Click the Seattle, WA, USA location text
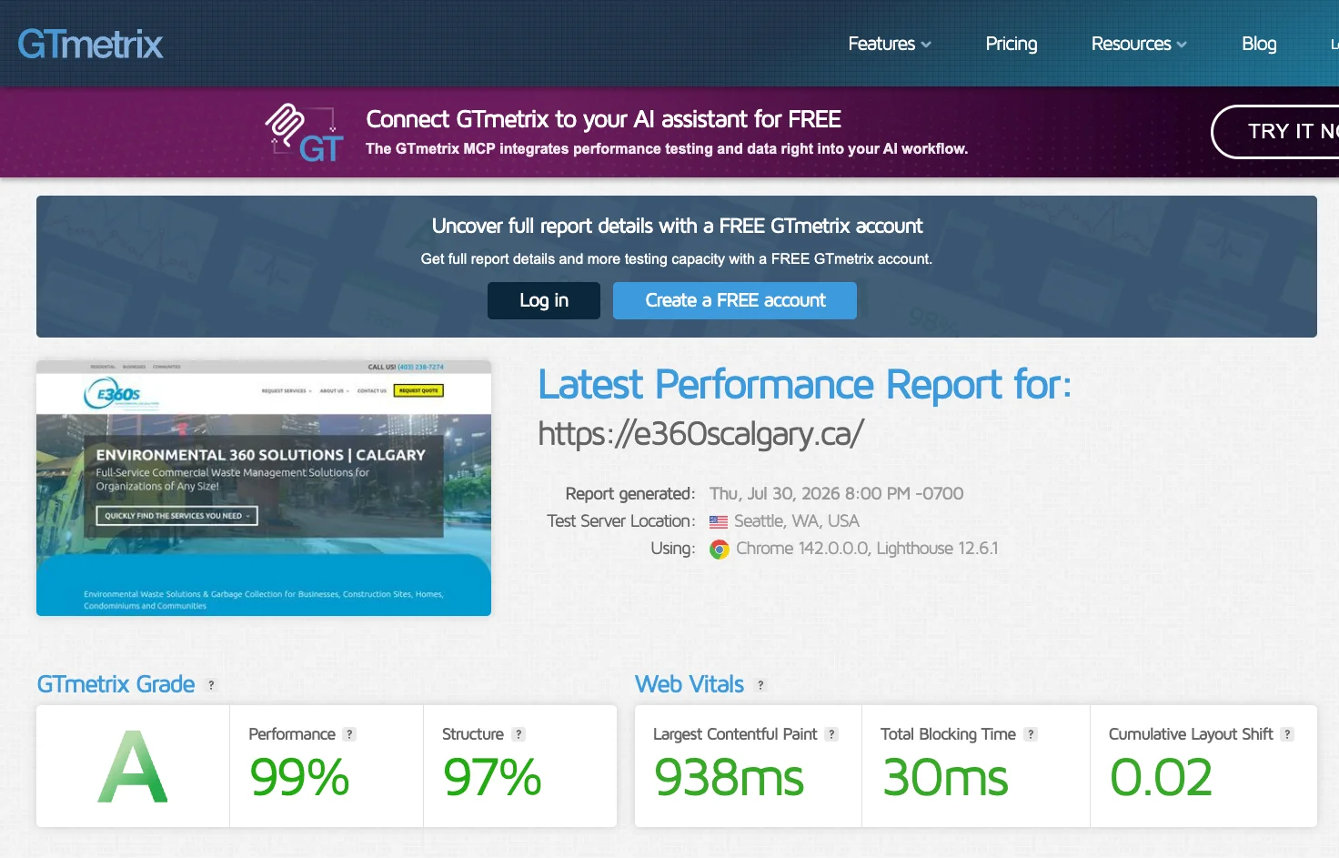 tap(797, 521)
